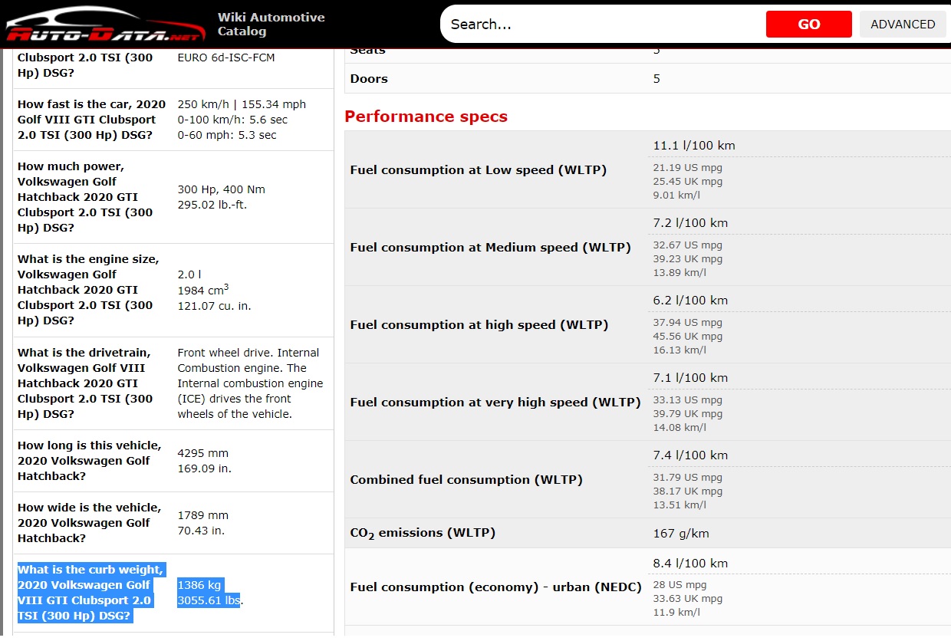The height and width of the screenshot is (641, 951).
Task: Click the '39.23 UK mpg' conversion value
Action: 687,259
